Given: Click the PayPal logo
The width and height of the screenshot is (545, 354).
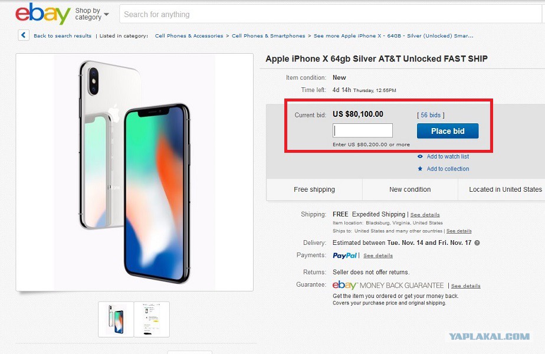Looking at the screenshot, I should point(344,255).
